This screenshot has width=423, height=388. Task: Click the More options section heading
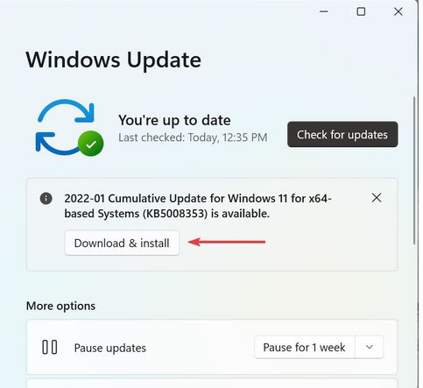click(60, 306)
